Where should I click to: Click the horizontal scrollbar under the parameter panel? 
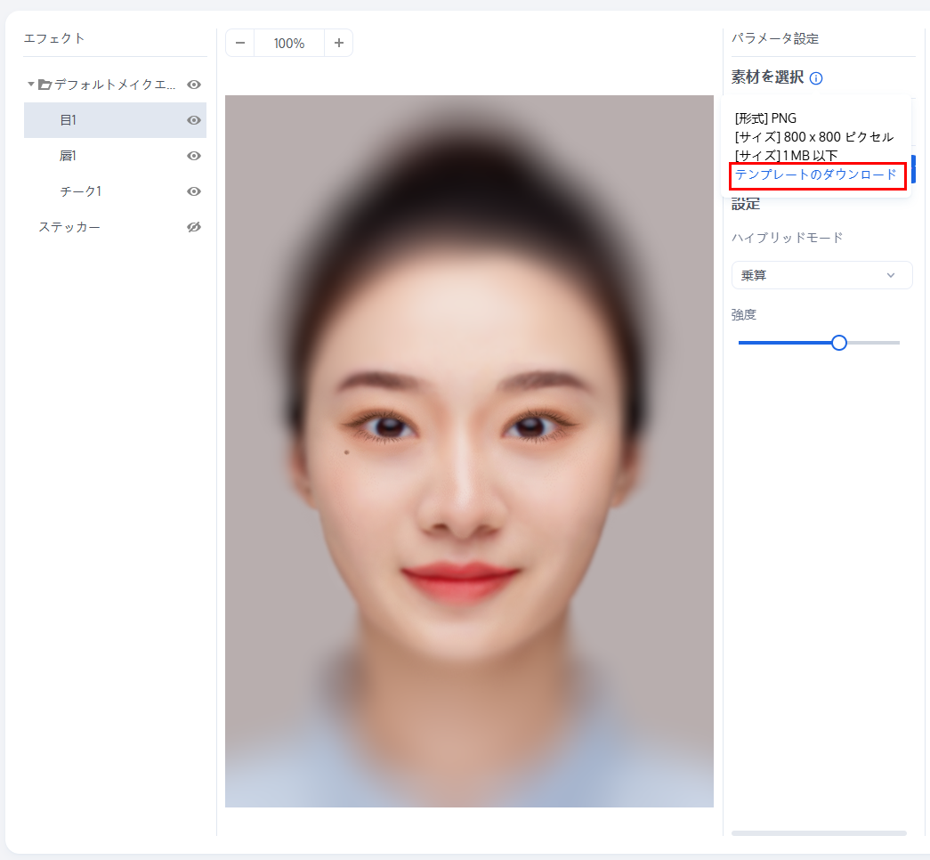818,833
